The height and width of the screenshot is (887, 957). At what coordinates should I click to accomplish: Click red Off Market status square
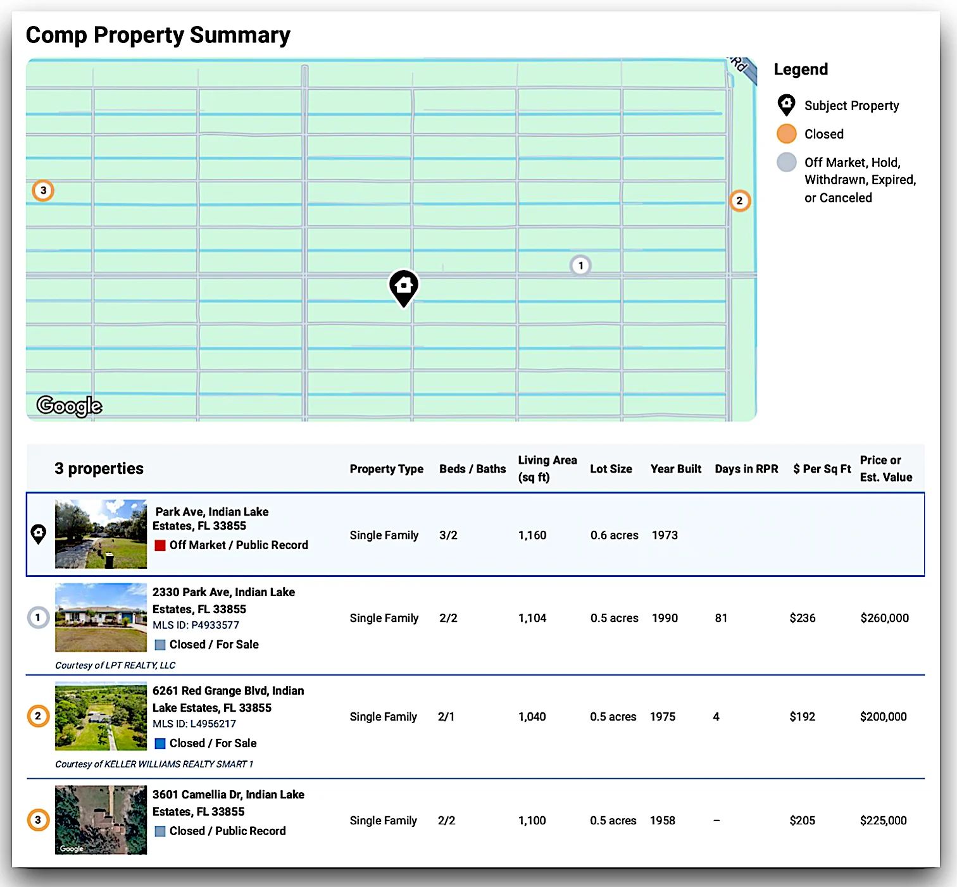pyautogui.click(x=160, y=545)
